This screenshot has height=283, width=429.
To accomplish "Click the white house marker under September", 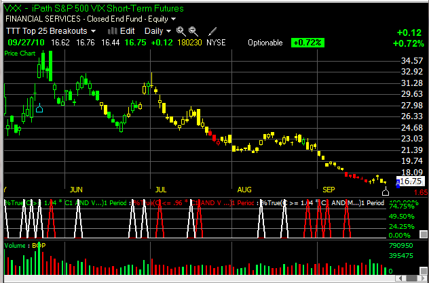I will coord(386,192).
